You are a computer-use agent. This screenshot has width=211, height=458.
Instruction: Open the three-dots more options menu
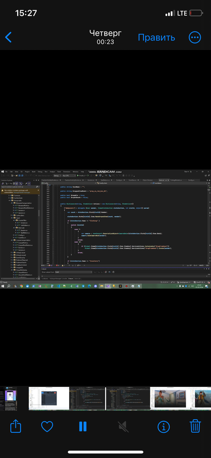(x=194, y=37)
